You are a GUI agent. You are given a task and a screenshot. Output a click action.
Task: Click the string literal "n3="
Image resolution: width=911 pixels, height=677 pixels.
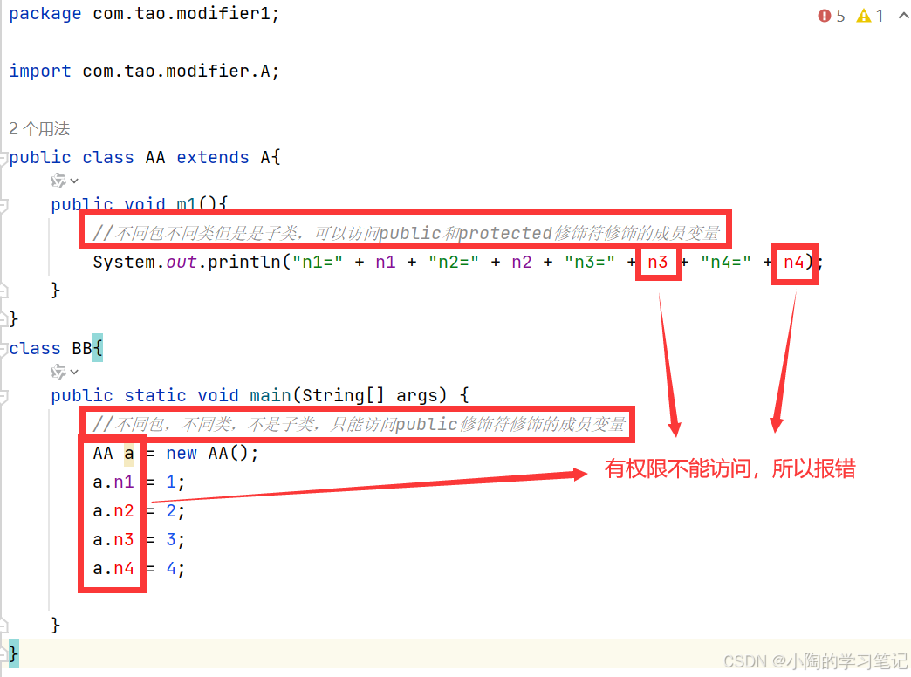pyautogui.click(x=590, y=262)
